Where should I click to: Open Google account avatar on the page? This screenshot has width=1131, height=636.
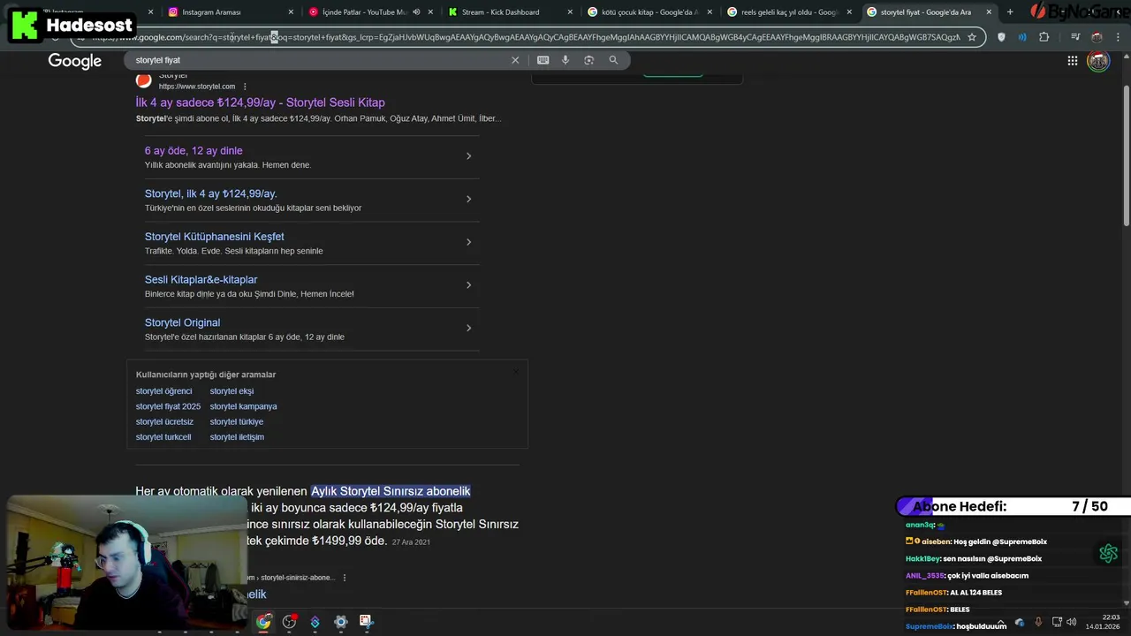tap(1098, 61)
